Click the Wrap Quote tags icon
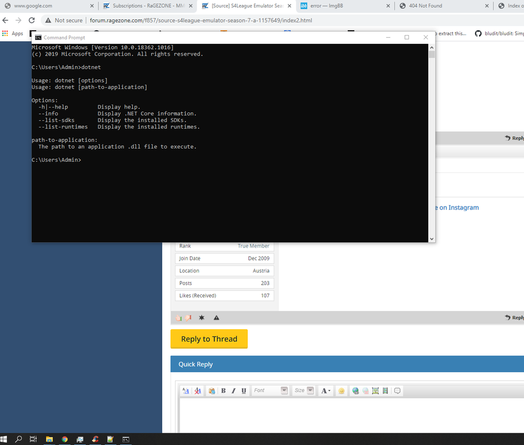The height and width of the screenshot is (445, 524). pyautogui.click(x=397, y=390)
